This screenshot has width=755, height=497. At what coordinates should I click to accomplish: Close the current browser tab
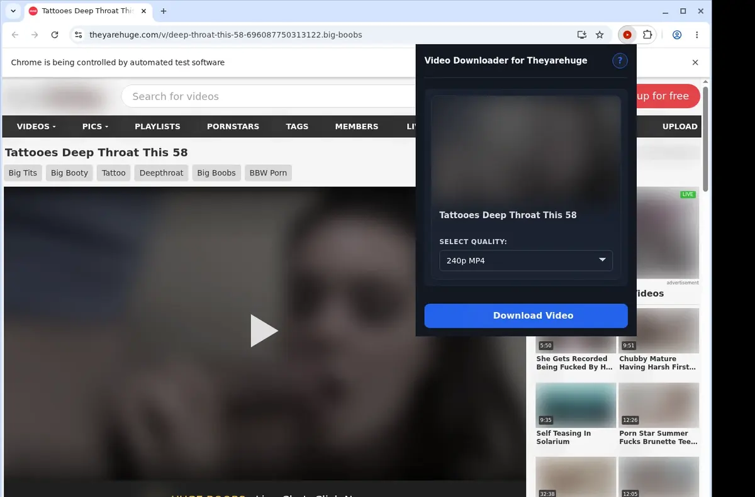[x=143, y=11]
